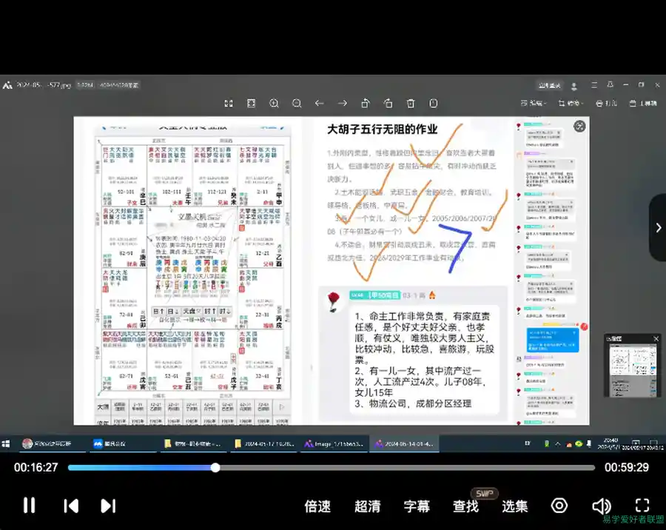666x530 pixels.
Task: Toggle 字幕 subtitles
Action: (417, 506)
